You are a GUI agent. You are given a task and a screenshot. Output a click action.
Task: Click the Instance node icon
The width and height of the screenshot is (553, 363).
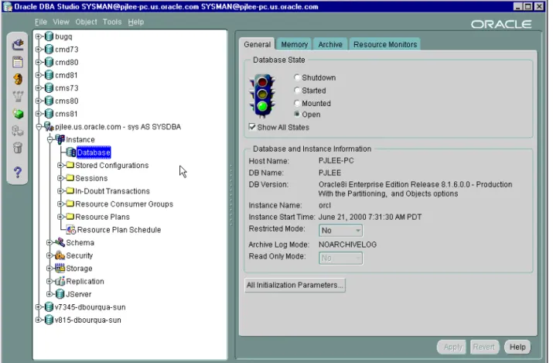60,139
